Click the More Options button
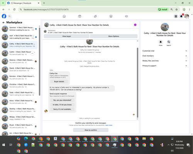This screenshot has width=193, height=154. point(113,36)
